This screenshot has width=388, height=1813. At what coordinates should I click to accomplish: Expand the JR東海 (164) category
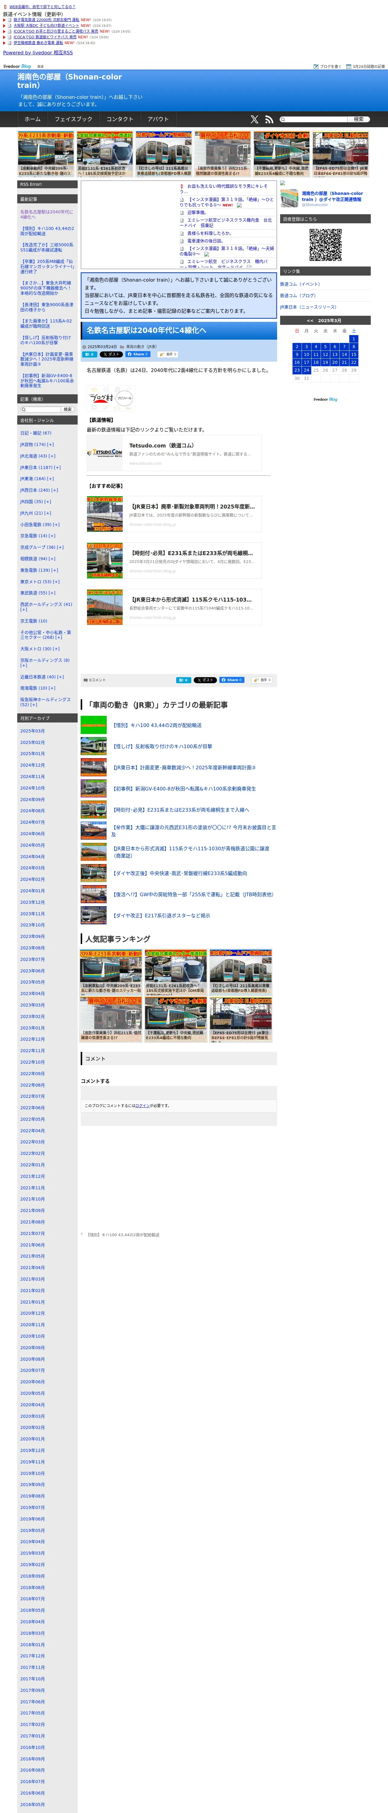51,479
